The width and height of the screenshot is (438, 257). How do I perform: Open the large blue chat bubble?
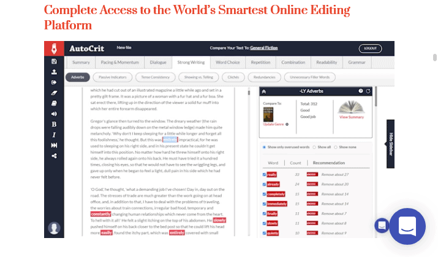click(407, 226)
